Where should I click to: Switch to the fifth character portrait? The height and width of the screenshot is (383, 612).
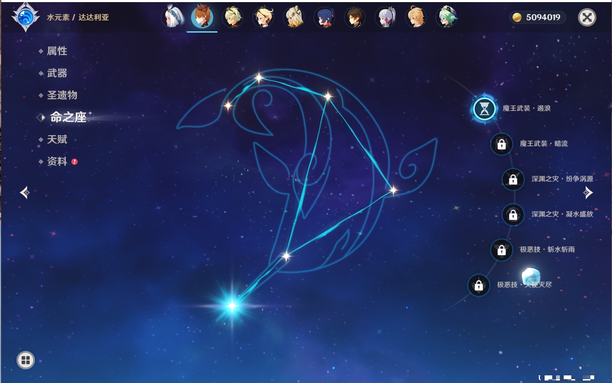pos(294,17)
